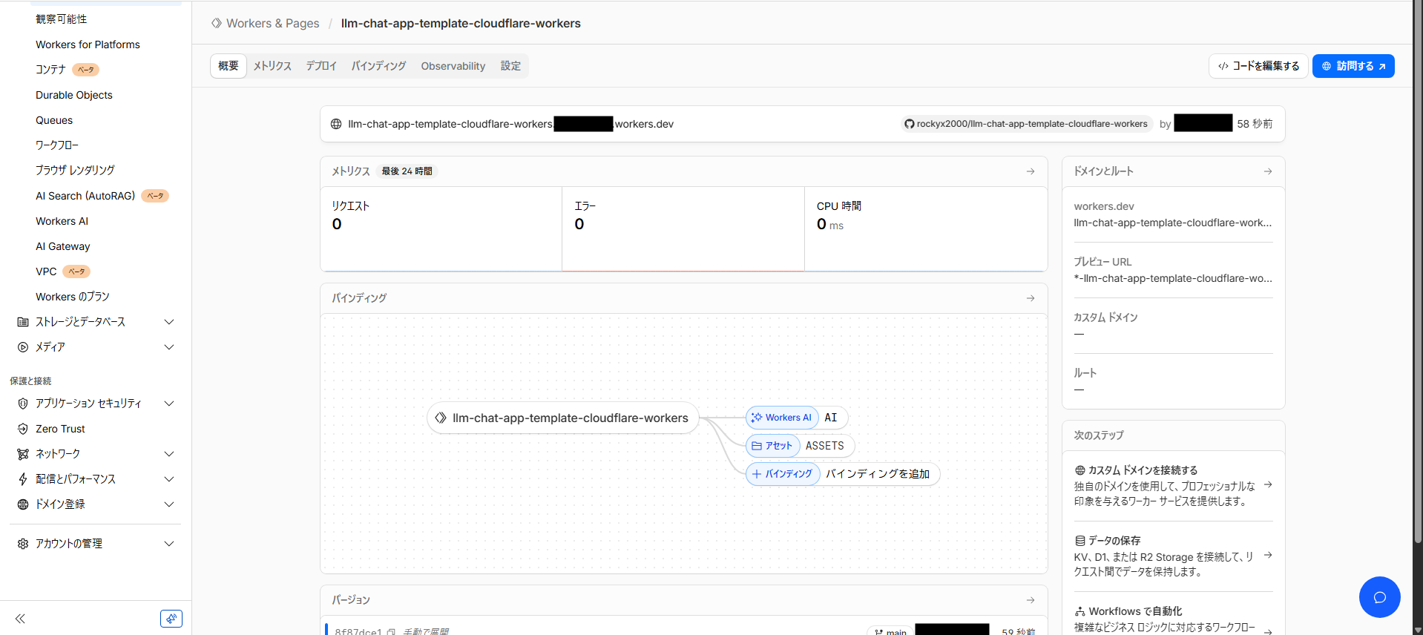Click Workflows で自動化 next step
The height and width of the screenshot is (635, 1423).
pos(1135,611)
